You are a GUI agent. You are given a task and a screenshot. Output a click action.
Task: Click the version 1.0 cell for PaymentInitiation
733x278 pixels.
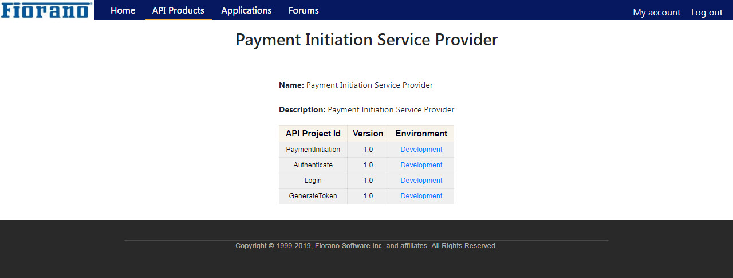368,150
